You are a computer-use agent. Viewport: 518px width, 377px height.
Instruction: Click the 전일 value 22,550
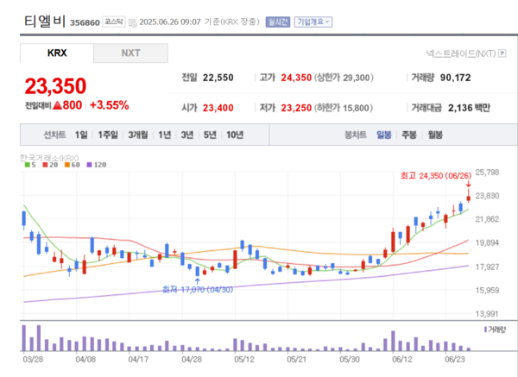click(218, 78)
